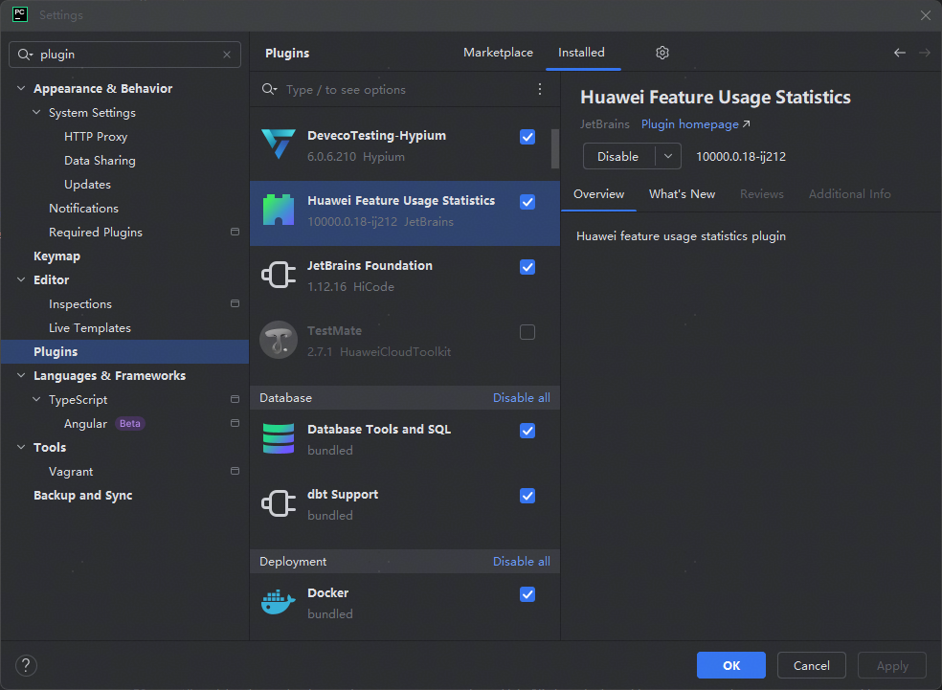942x690 pixels.
Task: Click the TestMate plugin icon
Action: 279,341
